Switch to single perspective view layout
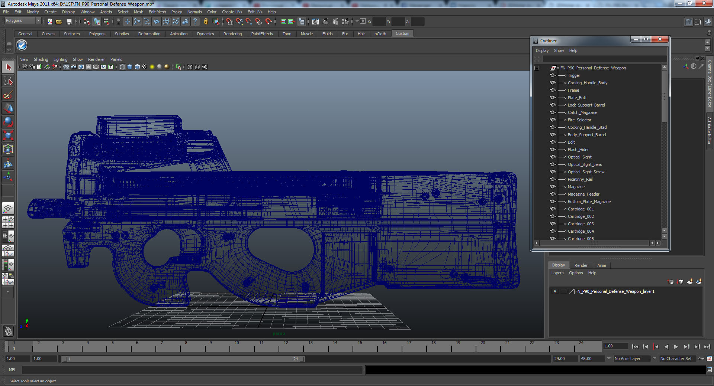Viewport: 714px width, 386px height. (x=8, y=208)
